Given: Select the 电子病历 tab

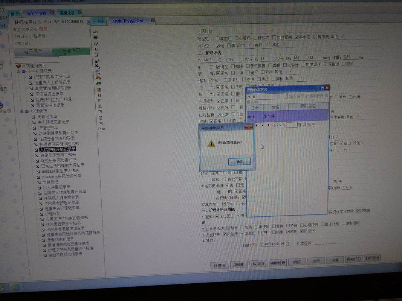Looking at the screenshot, I should tap(33, 52).
